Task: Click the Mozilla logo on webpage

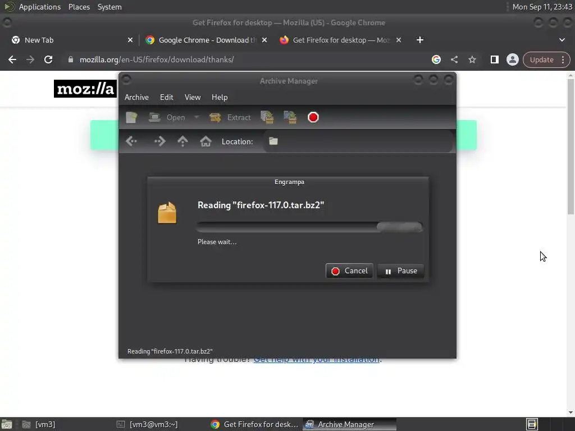Action: coord(85,89)
